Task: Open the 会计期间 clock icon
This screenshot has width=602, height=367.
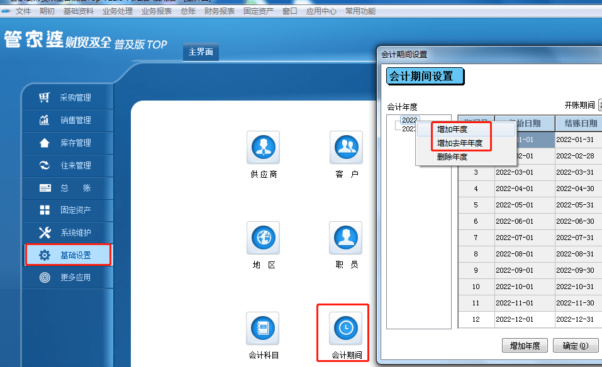Action: pos(345,328)
